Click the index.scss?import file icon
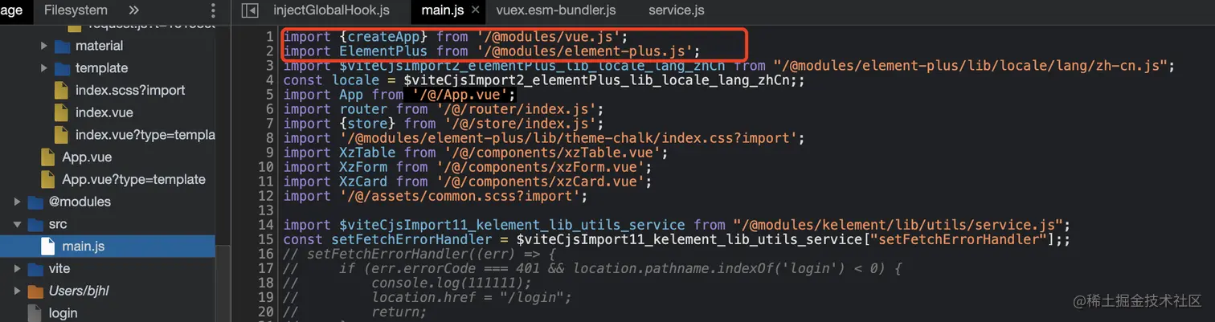Viewport: 1215px width, 322px height. 61,90
